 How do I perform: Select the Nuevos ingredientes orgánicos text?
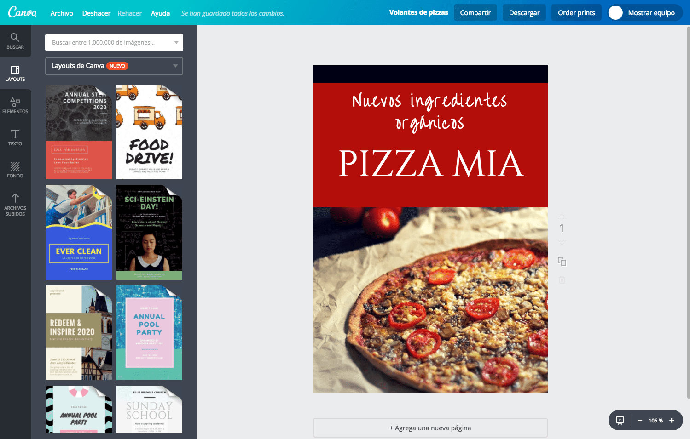[429, 112]
